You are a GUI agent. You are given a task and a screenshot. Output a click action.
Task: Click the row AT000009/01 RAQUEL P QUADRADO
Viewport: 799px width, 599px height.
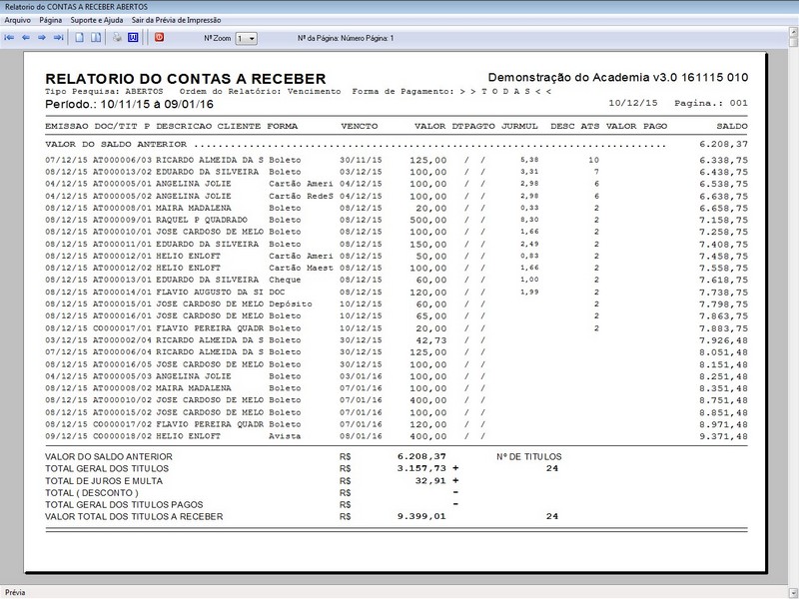397,220
